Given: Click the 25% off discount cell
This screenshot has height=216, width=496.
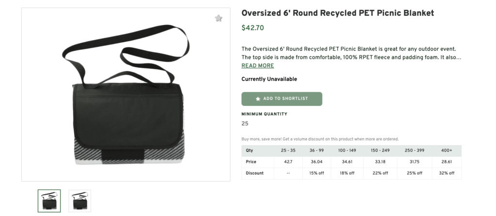Looking at the screenshot, I should point(413,173).
